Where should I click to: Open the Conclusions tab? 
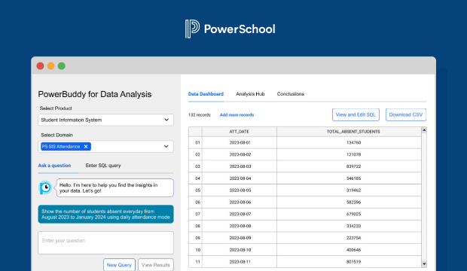tap(291, 94)
